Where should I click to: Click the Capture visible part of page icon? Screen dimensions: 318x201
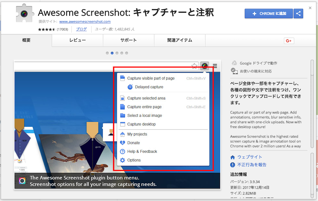(x=123, y=78)
